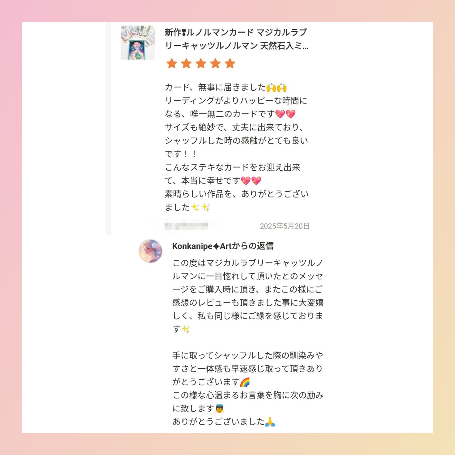This screenshot has height=455, width=455.
Task: Click the sparkling hearts after 幸せです
Action: tap(251, 181)
